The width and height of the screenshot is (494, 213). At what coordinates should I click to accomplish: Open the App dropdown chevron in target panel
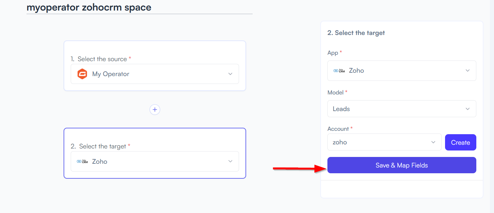pos(467,71)
